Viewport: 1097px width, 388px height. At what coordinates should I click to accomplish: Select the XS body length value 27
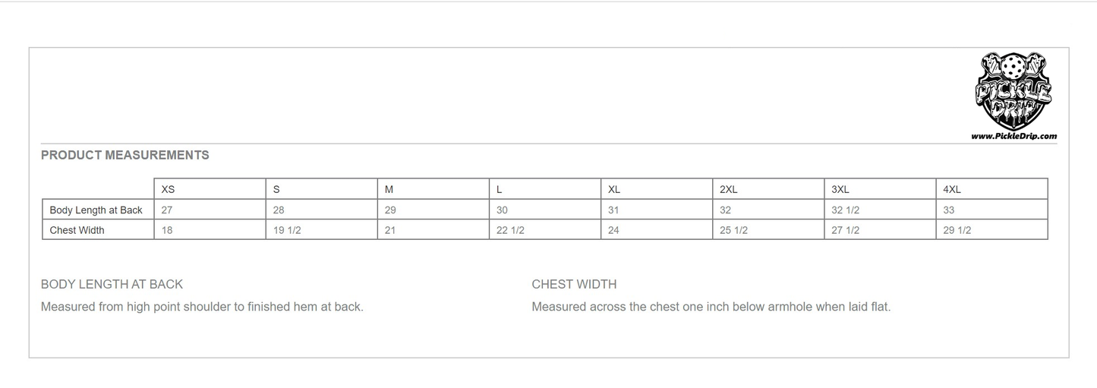(167, 210)
